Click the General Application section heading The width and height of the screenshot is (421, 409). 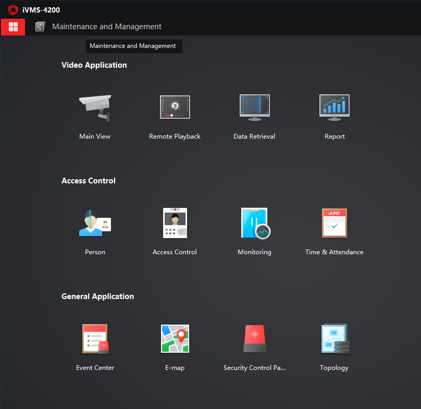coord(97,296)
